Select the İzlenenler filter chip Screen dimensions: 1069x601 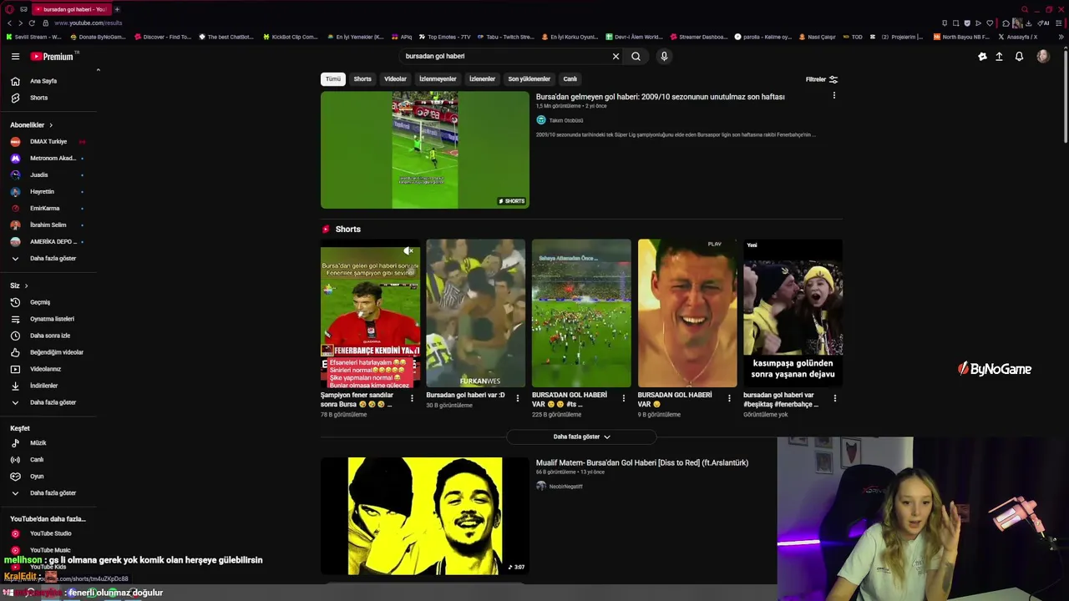482,79
